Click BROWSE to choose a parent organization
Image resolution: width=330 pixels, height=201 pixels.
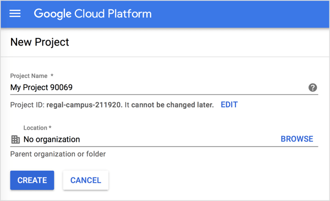click(x=297, y=139)
